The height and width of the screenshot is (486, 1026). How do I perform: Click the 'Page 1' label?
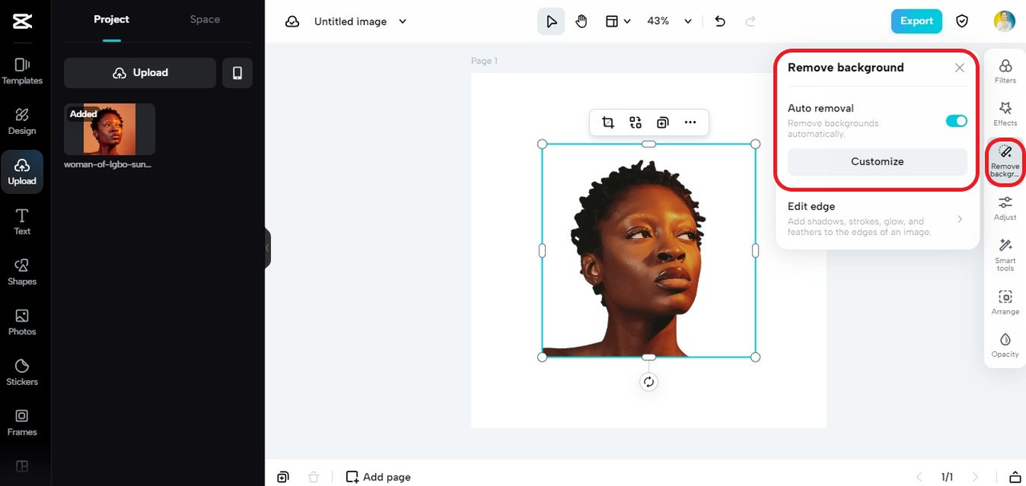pos(484,61)
